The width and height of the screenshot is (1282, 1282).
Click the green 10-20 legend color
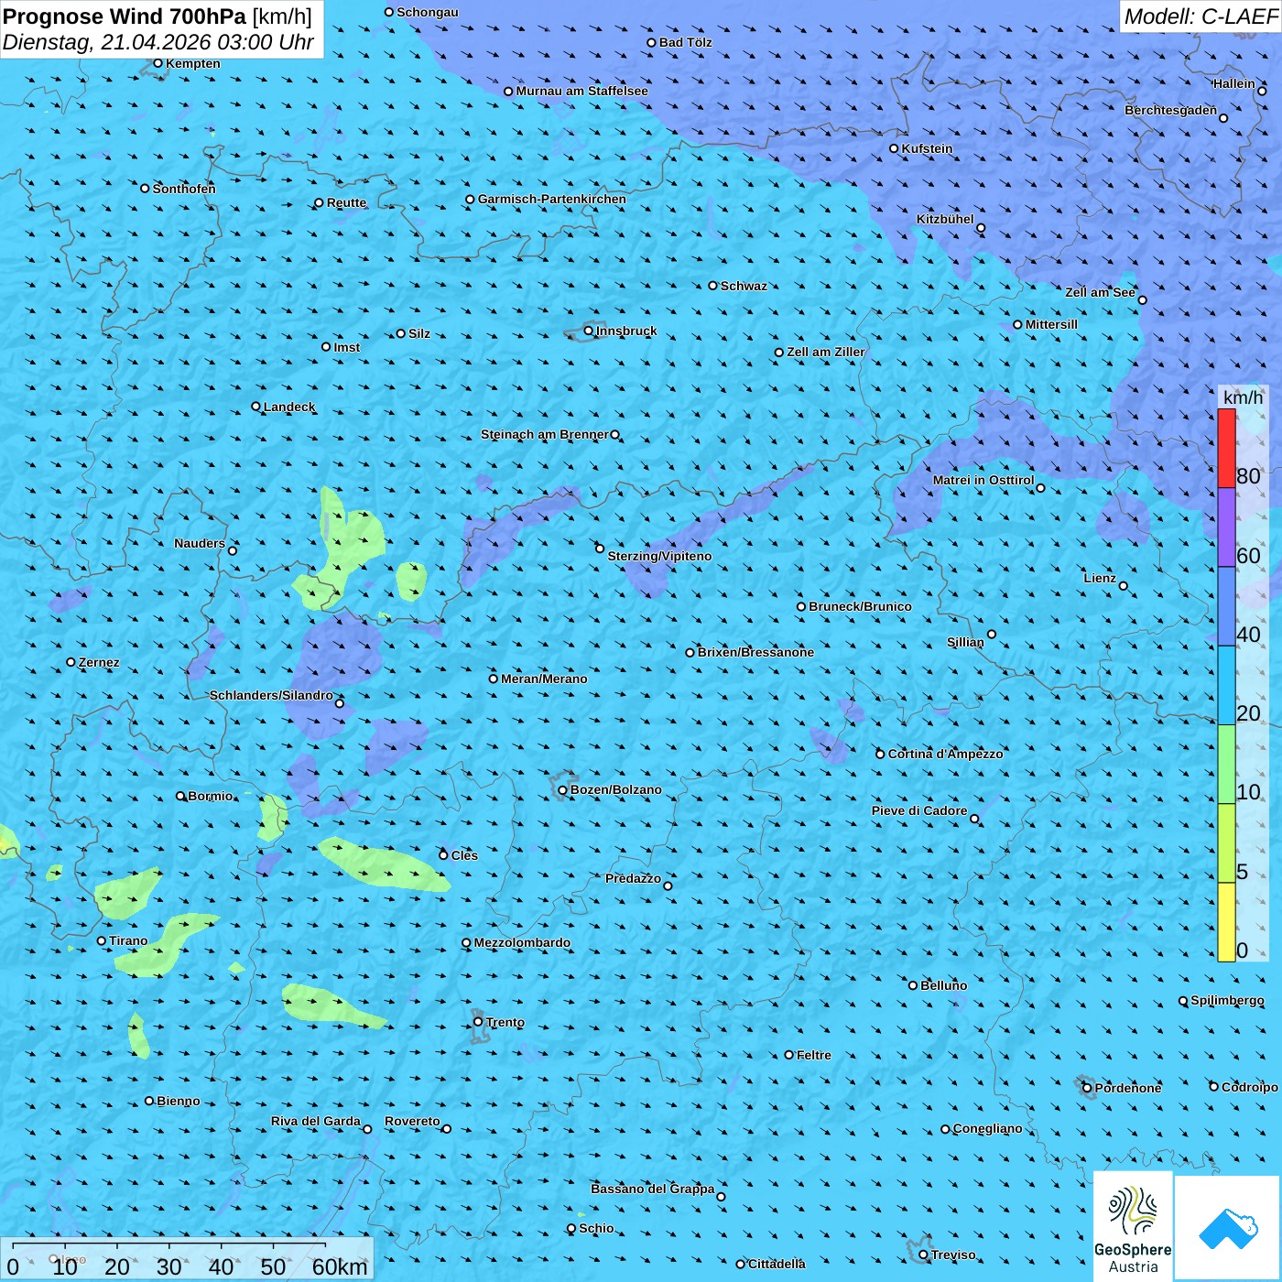coord(1226,765)
